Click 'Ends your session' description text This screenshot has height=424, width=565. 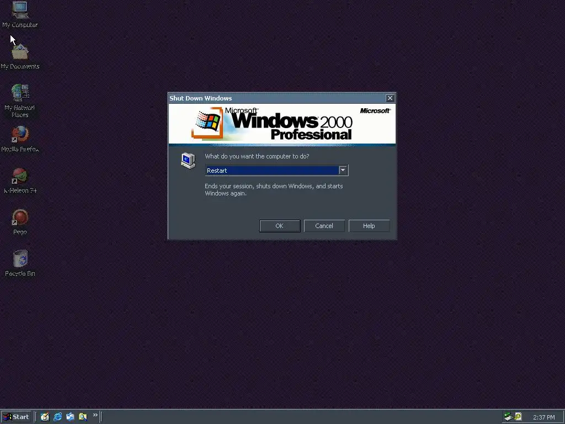(x=274, y=190)
